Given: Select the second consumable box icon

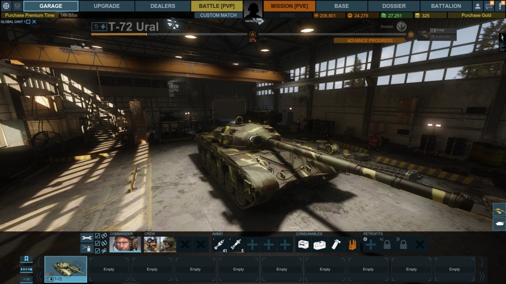Looking at the screenshot, I should [320, 245].
